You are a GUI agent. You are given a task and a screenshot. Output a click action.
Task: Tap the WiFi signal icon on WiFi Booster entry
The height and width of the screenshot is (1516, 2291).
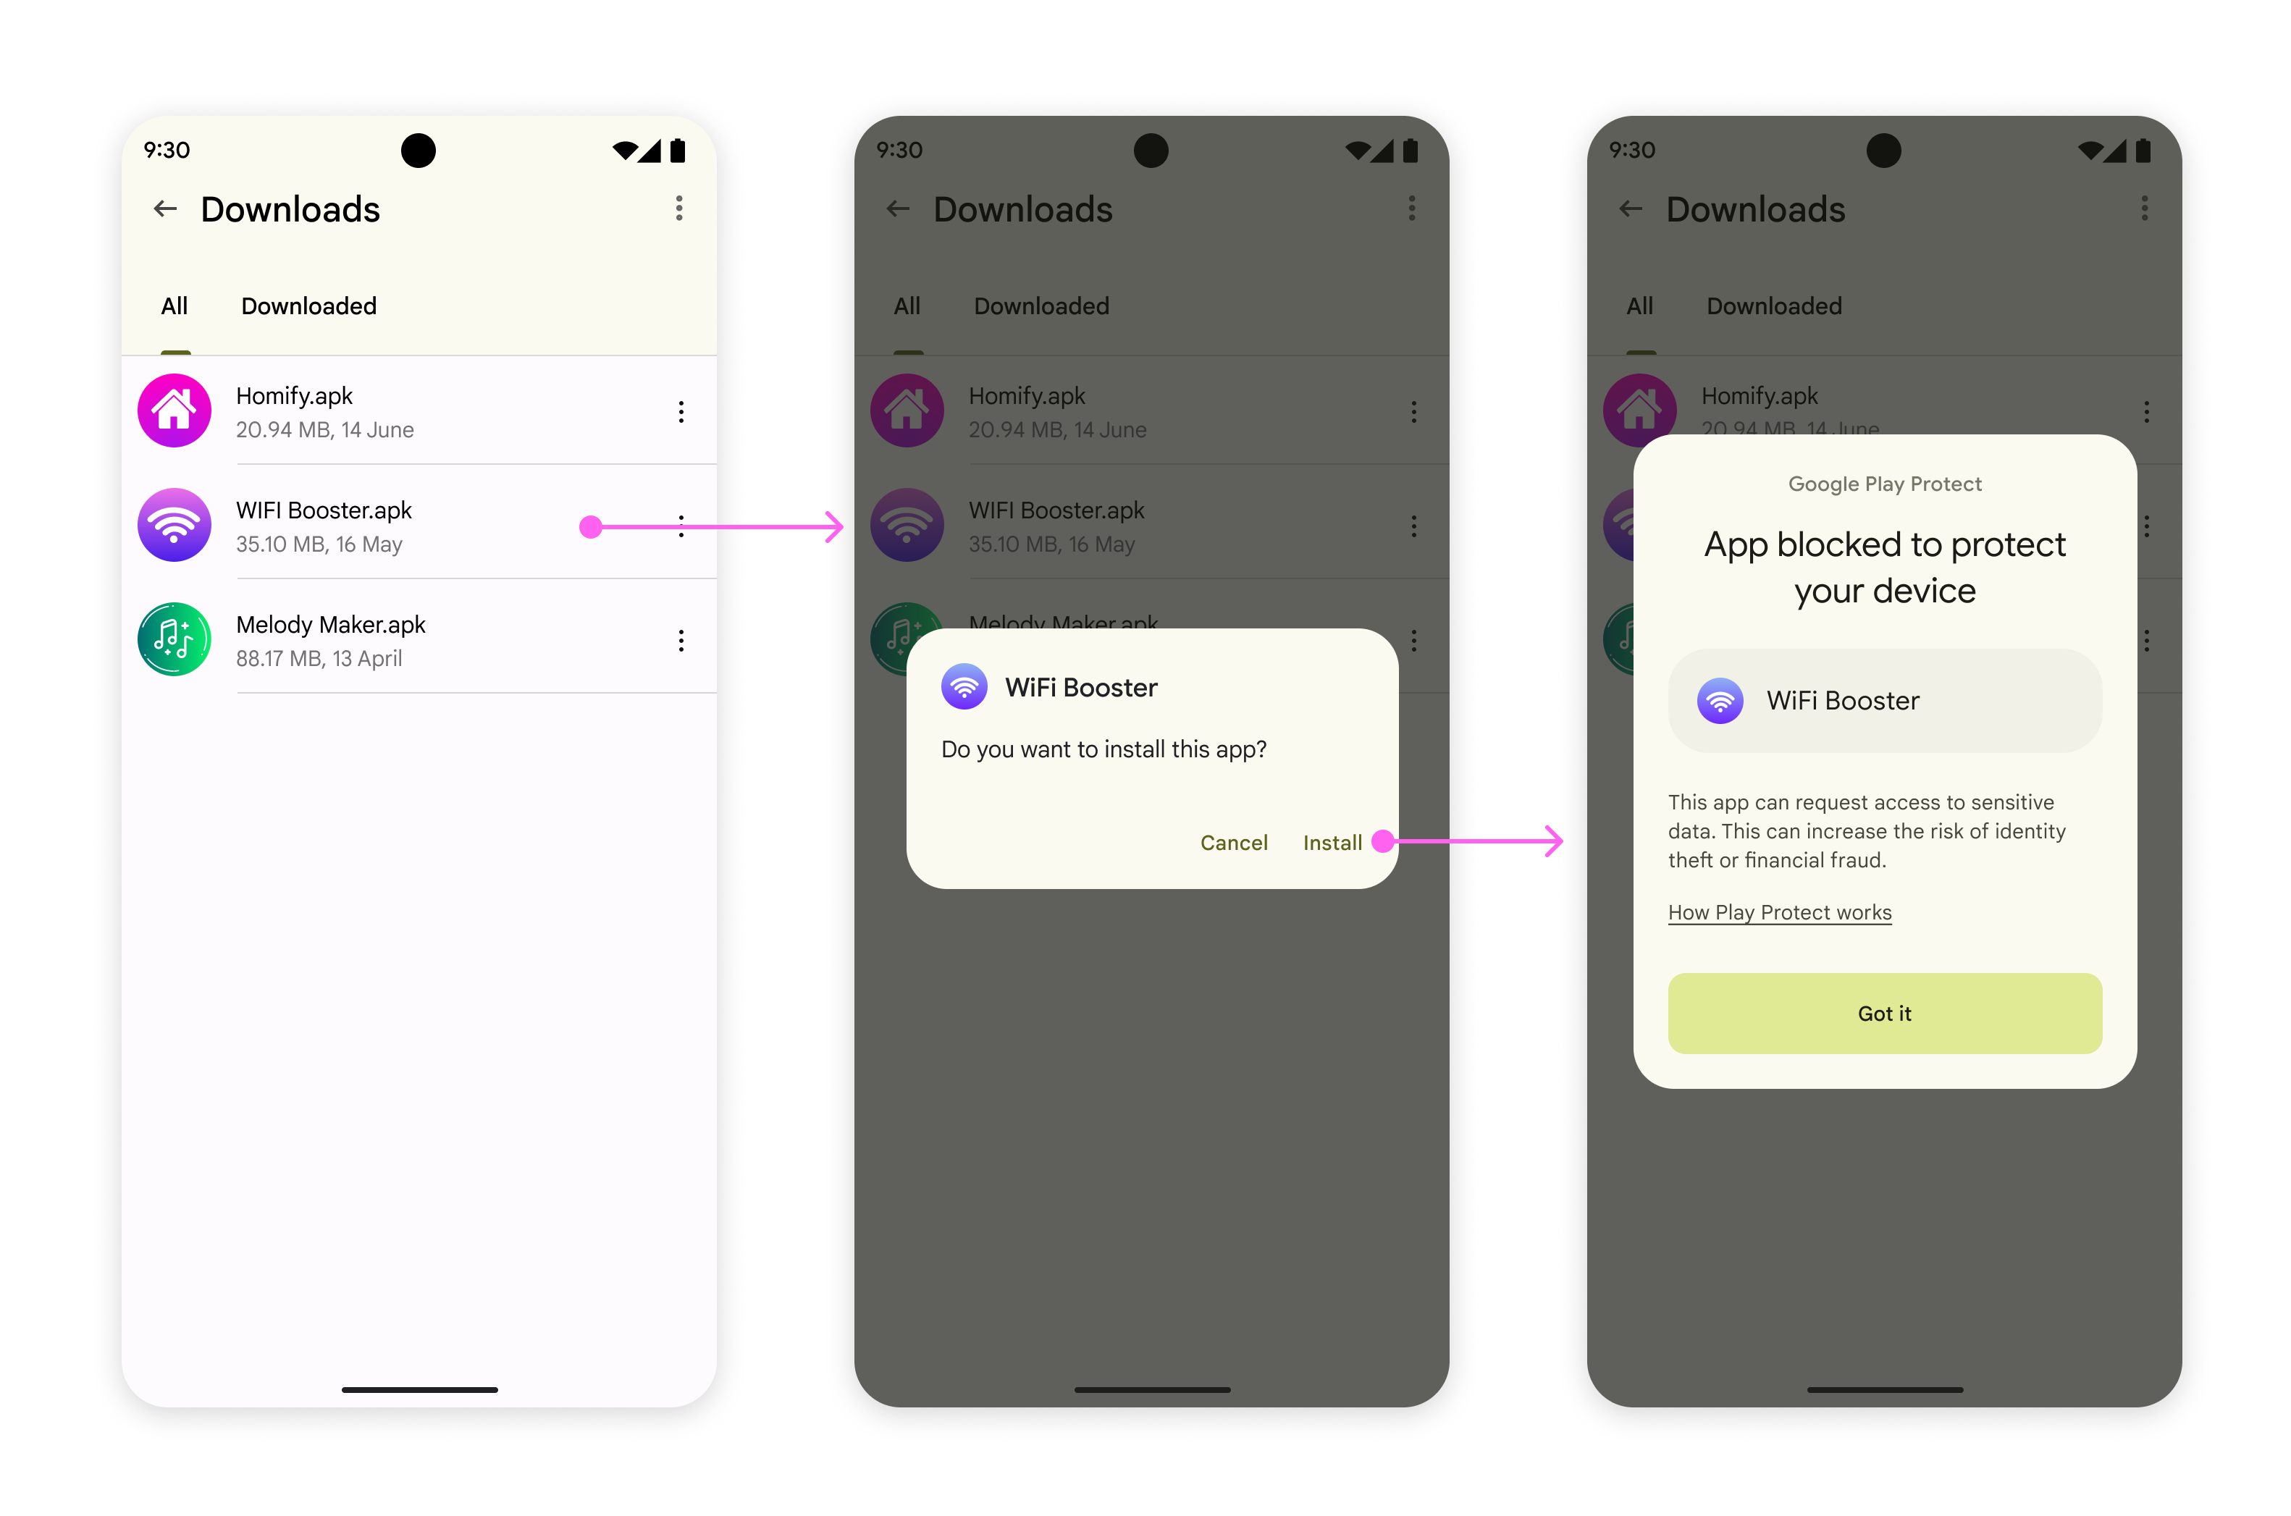[175, 526]
